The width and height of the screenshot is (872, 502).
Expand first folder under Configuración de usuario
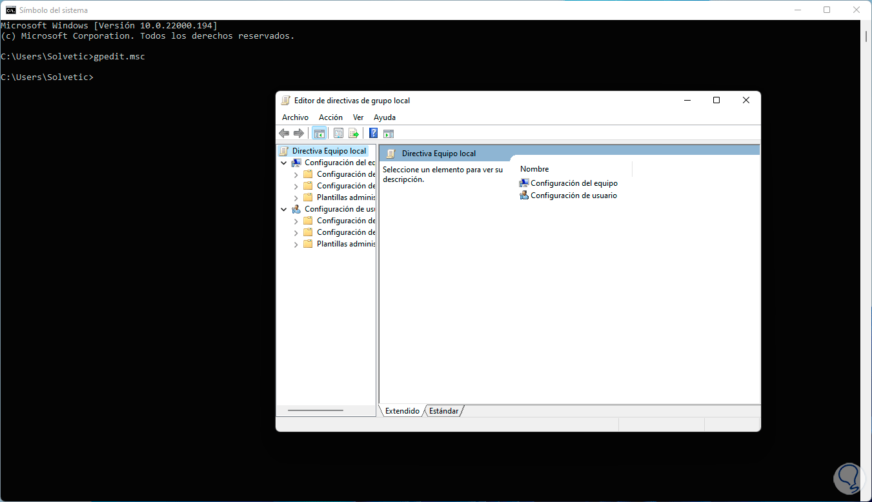pyautogui.click(x=296, y=221)
